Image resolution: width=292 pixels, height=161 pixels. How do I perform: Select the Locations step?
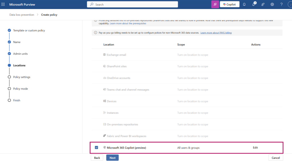[19, 65]
